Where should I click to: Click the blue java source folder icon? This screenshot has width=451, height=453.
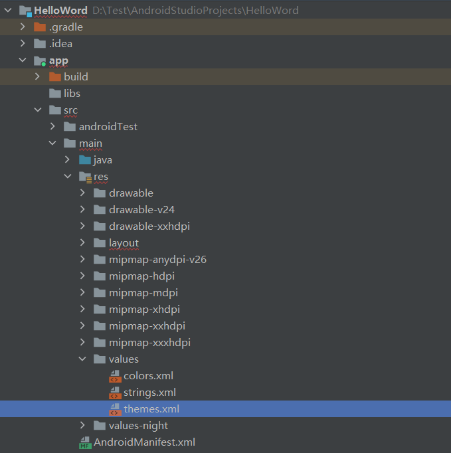click(85, 160)
